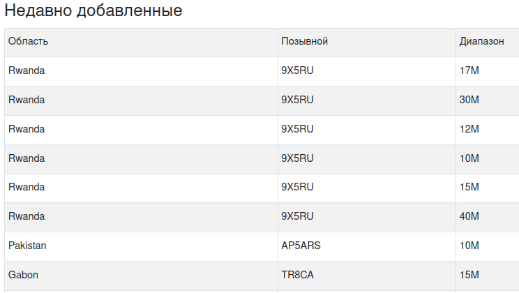Click the 40M band cell
The height and width of the screenshot is (293, 519).
[x=487, y=217]
